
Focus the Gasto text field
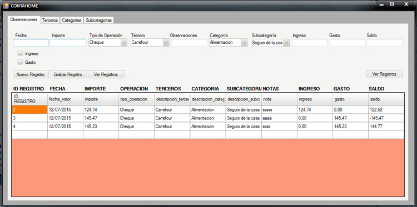pyautogui.click(x=347, y=43)
